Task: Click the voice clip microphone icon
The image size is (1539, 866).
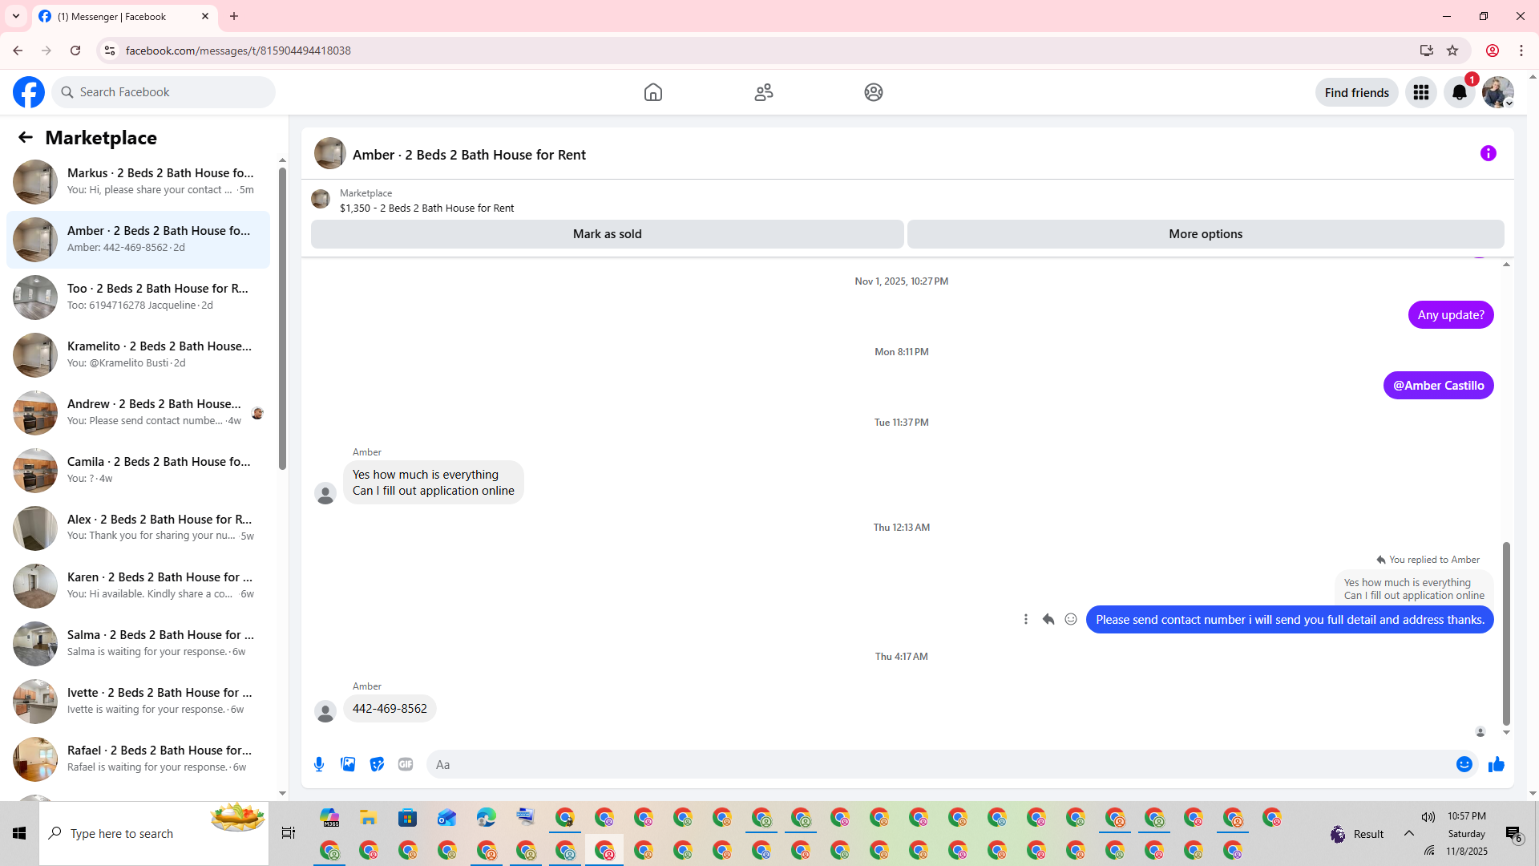Action: pyautogui.click(x=319, y=764)
